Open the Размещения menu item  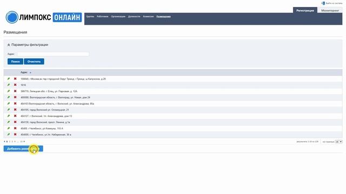point(163,17)
